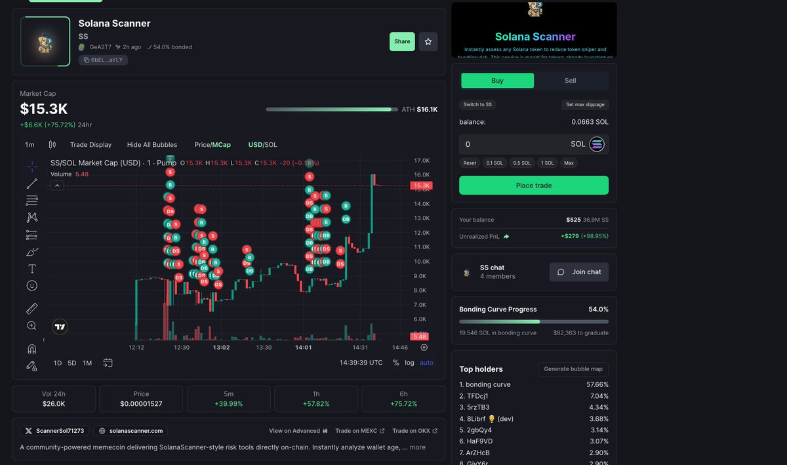
Task: Switch chart between Price and MCap
Action: tap(212, 144)
